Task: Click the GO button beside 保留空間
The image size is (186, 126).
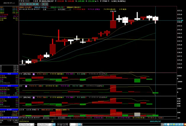Action: point(79,124)
